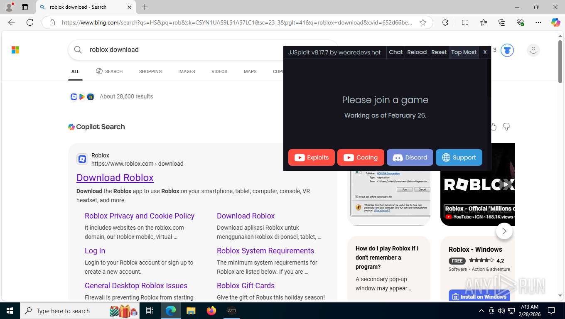Open the Discord button in JJSploit
Image resolution: width=565 pixels, height=319 pixels.
pyautogui.click(x=410, y=157)
